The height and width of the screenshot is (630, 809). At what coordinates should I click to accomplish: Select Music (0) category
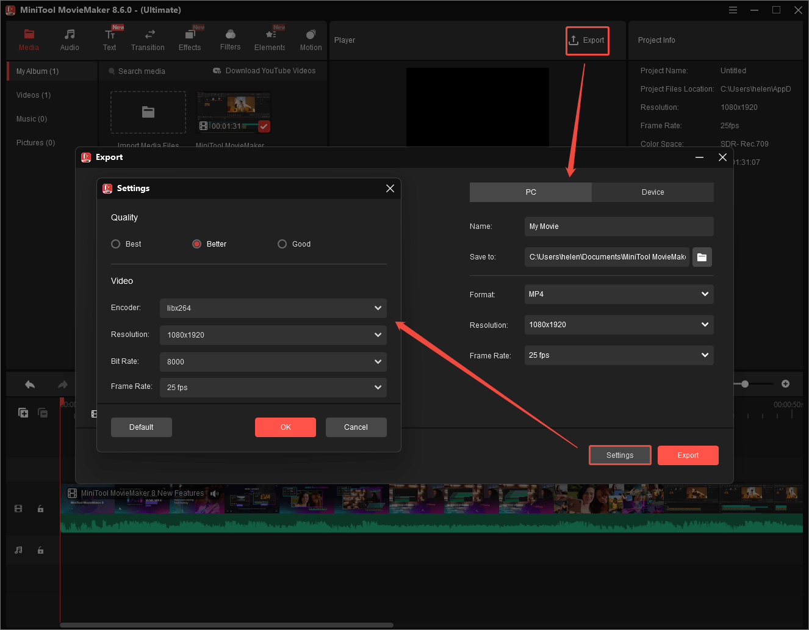[32, 119]
